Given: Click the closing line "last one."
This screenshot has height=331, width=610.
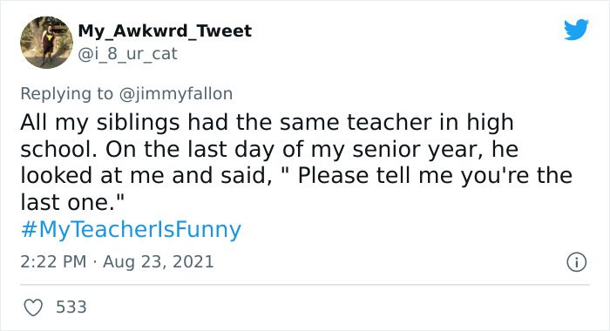Looking at the screenshot, I should (72, 202).
